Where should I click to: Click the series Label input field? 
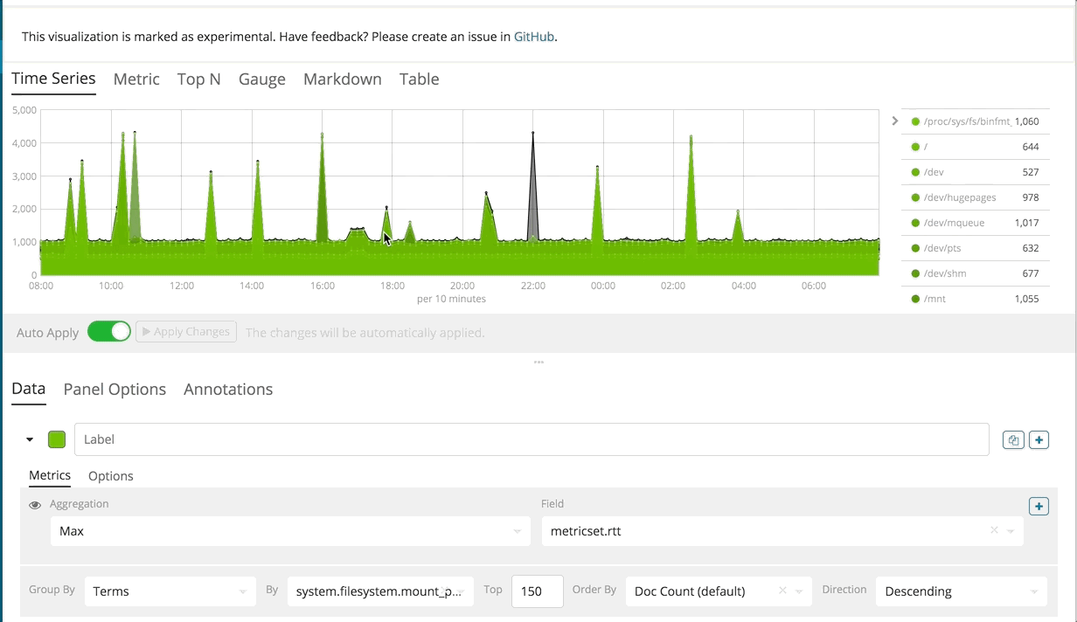(532, 439)
